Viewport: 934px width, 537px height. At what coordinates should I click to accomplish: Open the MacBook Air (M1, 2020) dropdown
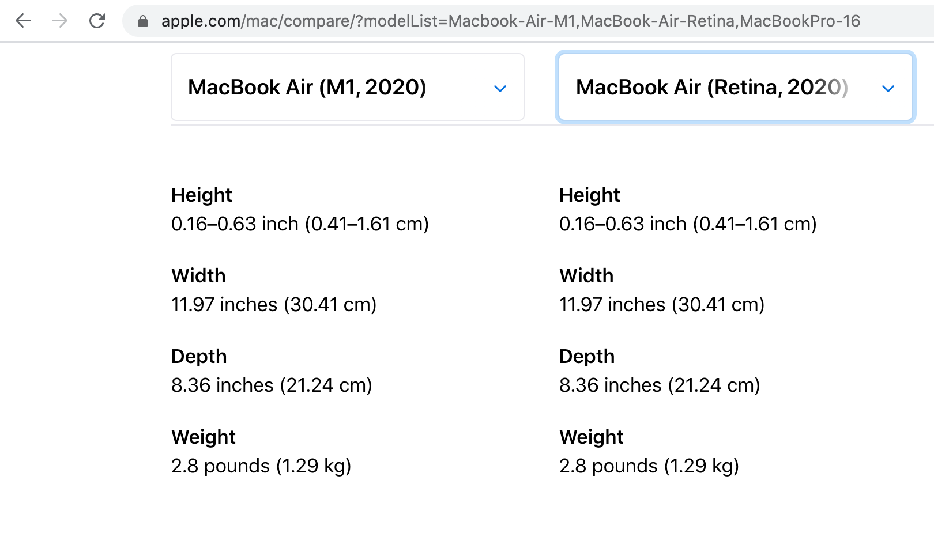[307, 88]
